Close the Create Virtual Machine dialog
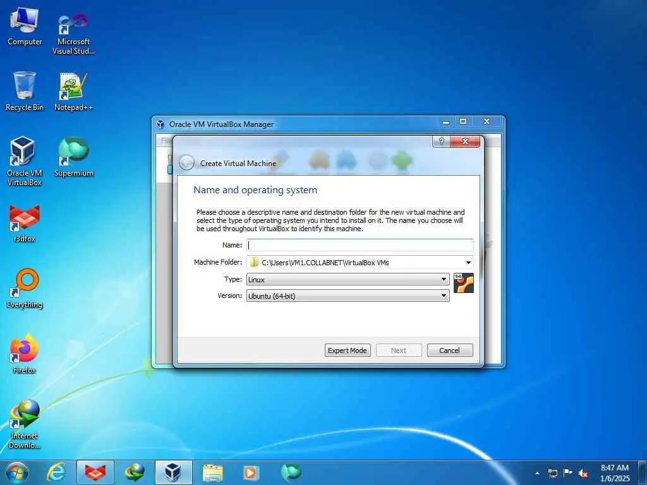 pos(465,142)
